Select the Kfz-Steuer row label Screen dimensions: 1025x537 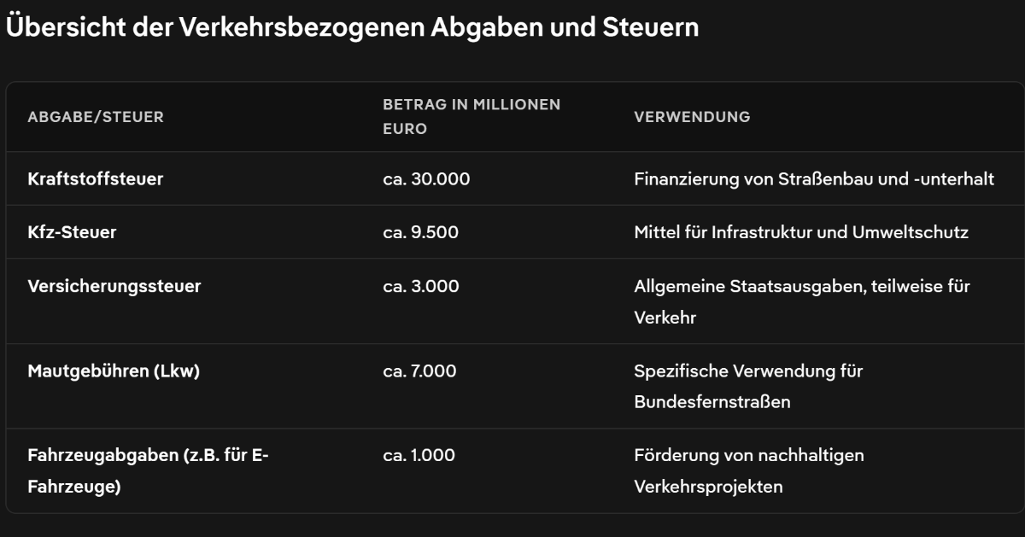coord(72,232)
